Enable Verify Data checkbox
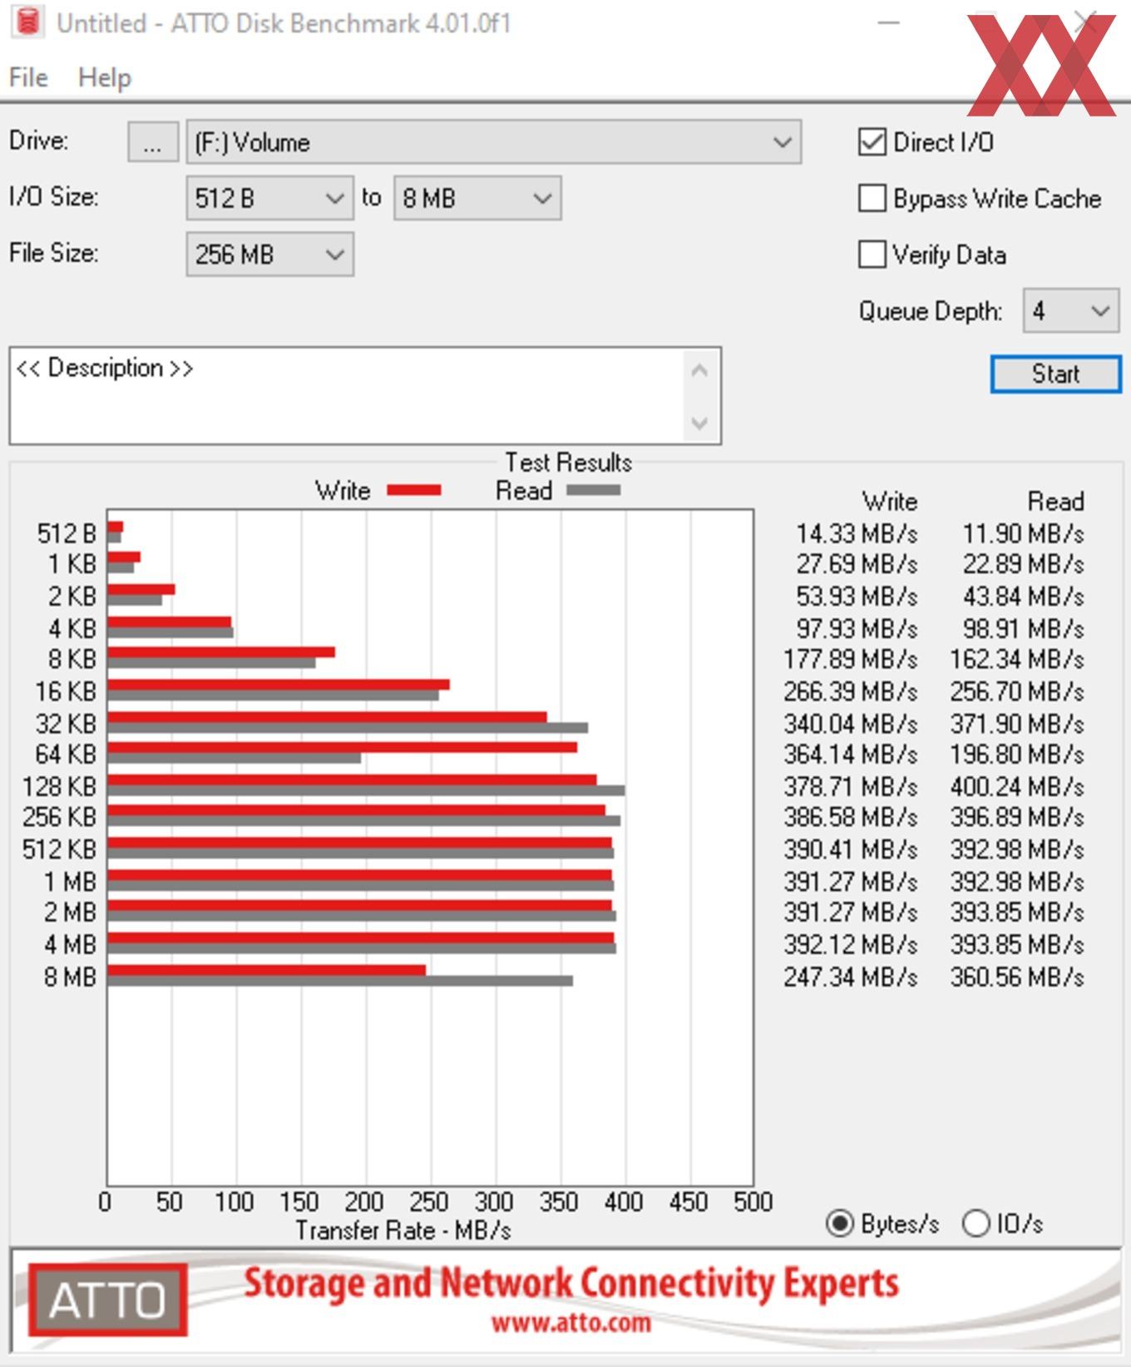The height and width of the screenshot is (1367, 1131). 872,254
